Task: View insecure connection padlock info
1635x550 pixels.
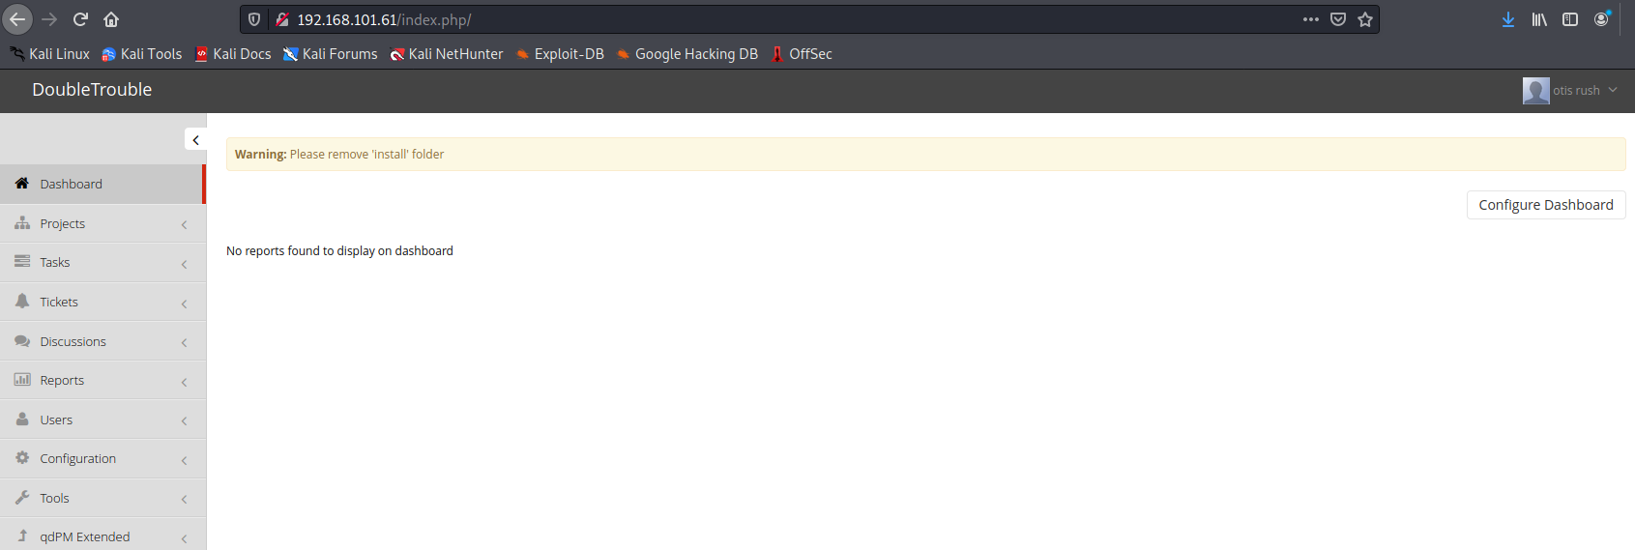Action: coord(282,19)
